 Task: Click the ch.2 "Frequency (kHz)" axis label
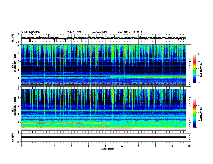point(15,107)
